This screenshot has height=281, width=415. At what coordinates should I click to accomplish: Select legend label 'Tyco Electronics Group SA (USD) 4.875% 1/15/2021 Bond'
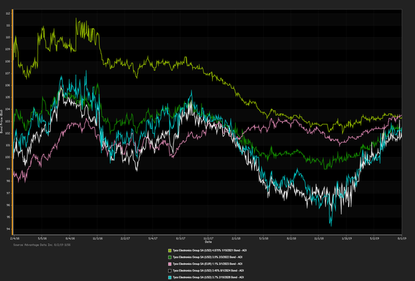click(210, 250)
